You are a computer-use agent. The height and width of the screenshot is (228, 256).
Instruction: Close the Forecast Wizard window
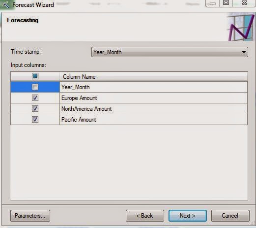click(x=244, y=3)
